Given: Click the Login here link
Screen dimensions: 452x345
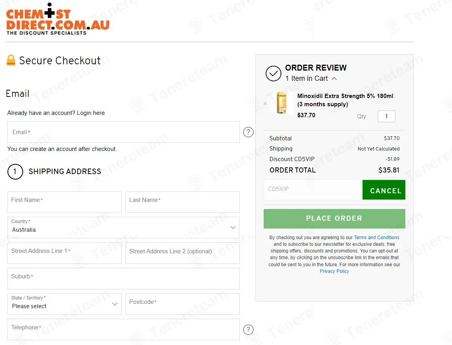Looking at the screenshot, I should tap(91, 113).
